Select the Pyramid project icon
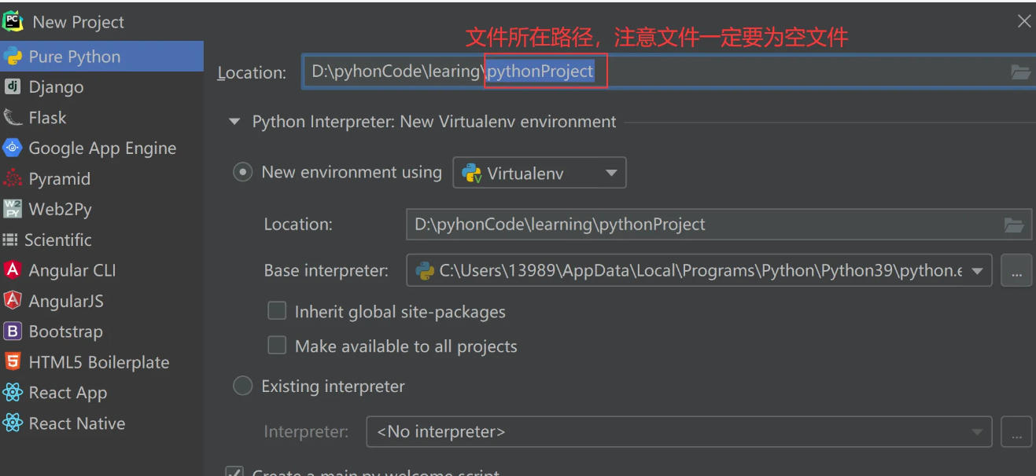 click(x=13, y=178)
